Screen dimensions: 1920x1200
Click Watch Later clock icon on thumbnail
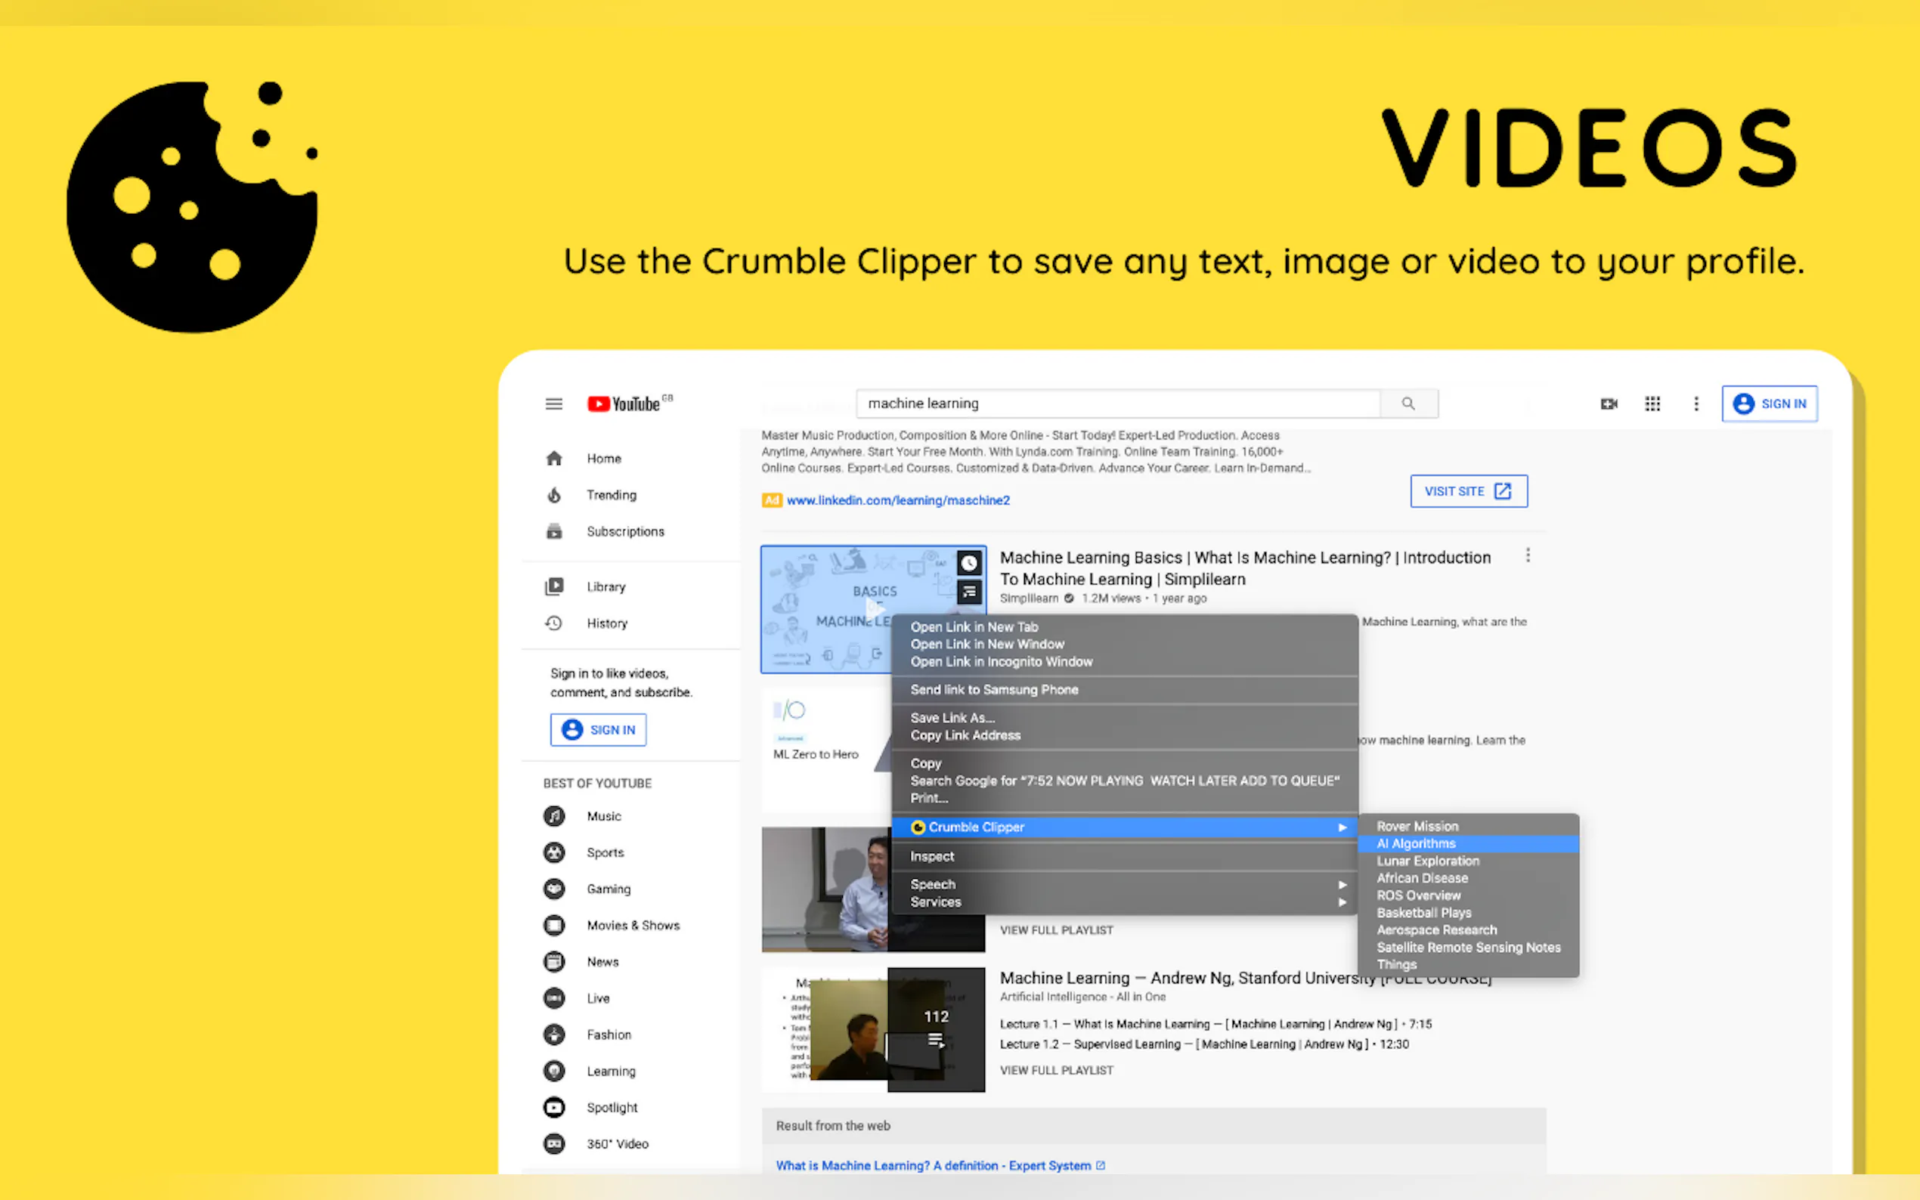point(969,564)
